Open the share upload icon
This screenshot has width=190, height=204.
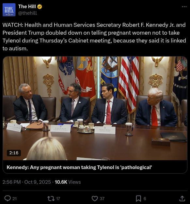pyautogui.click(x=182, y=198)
